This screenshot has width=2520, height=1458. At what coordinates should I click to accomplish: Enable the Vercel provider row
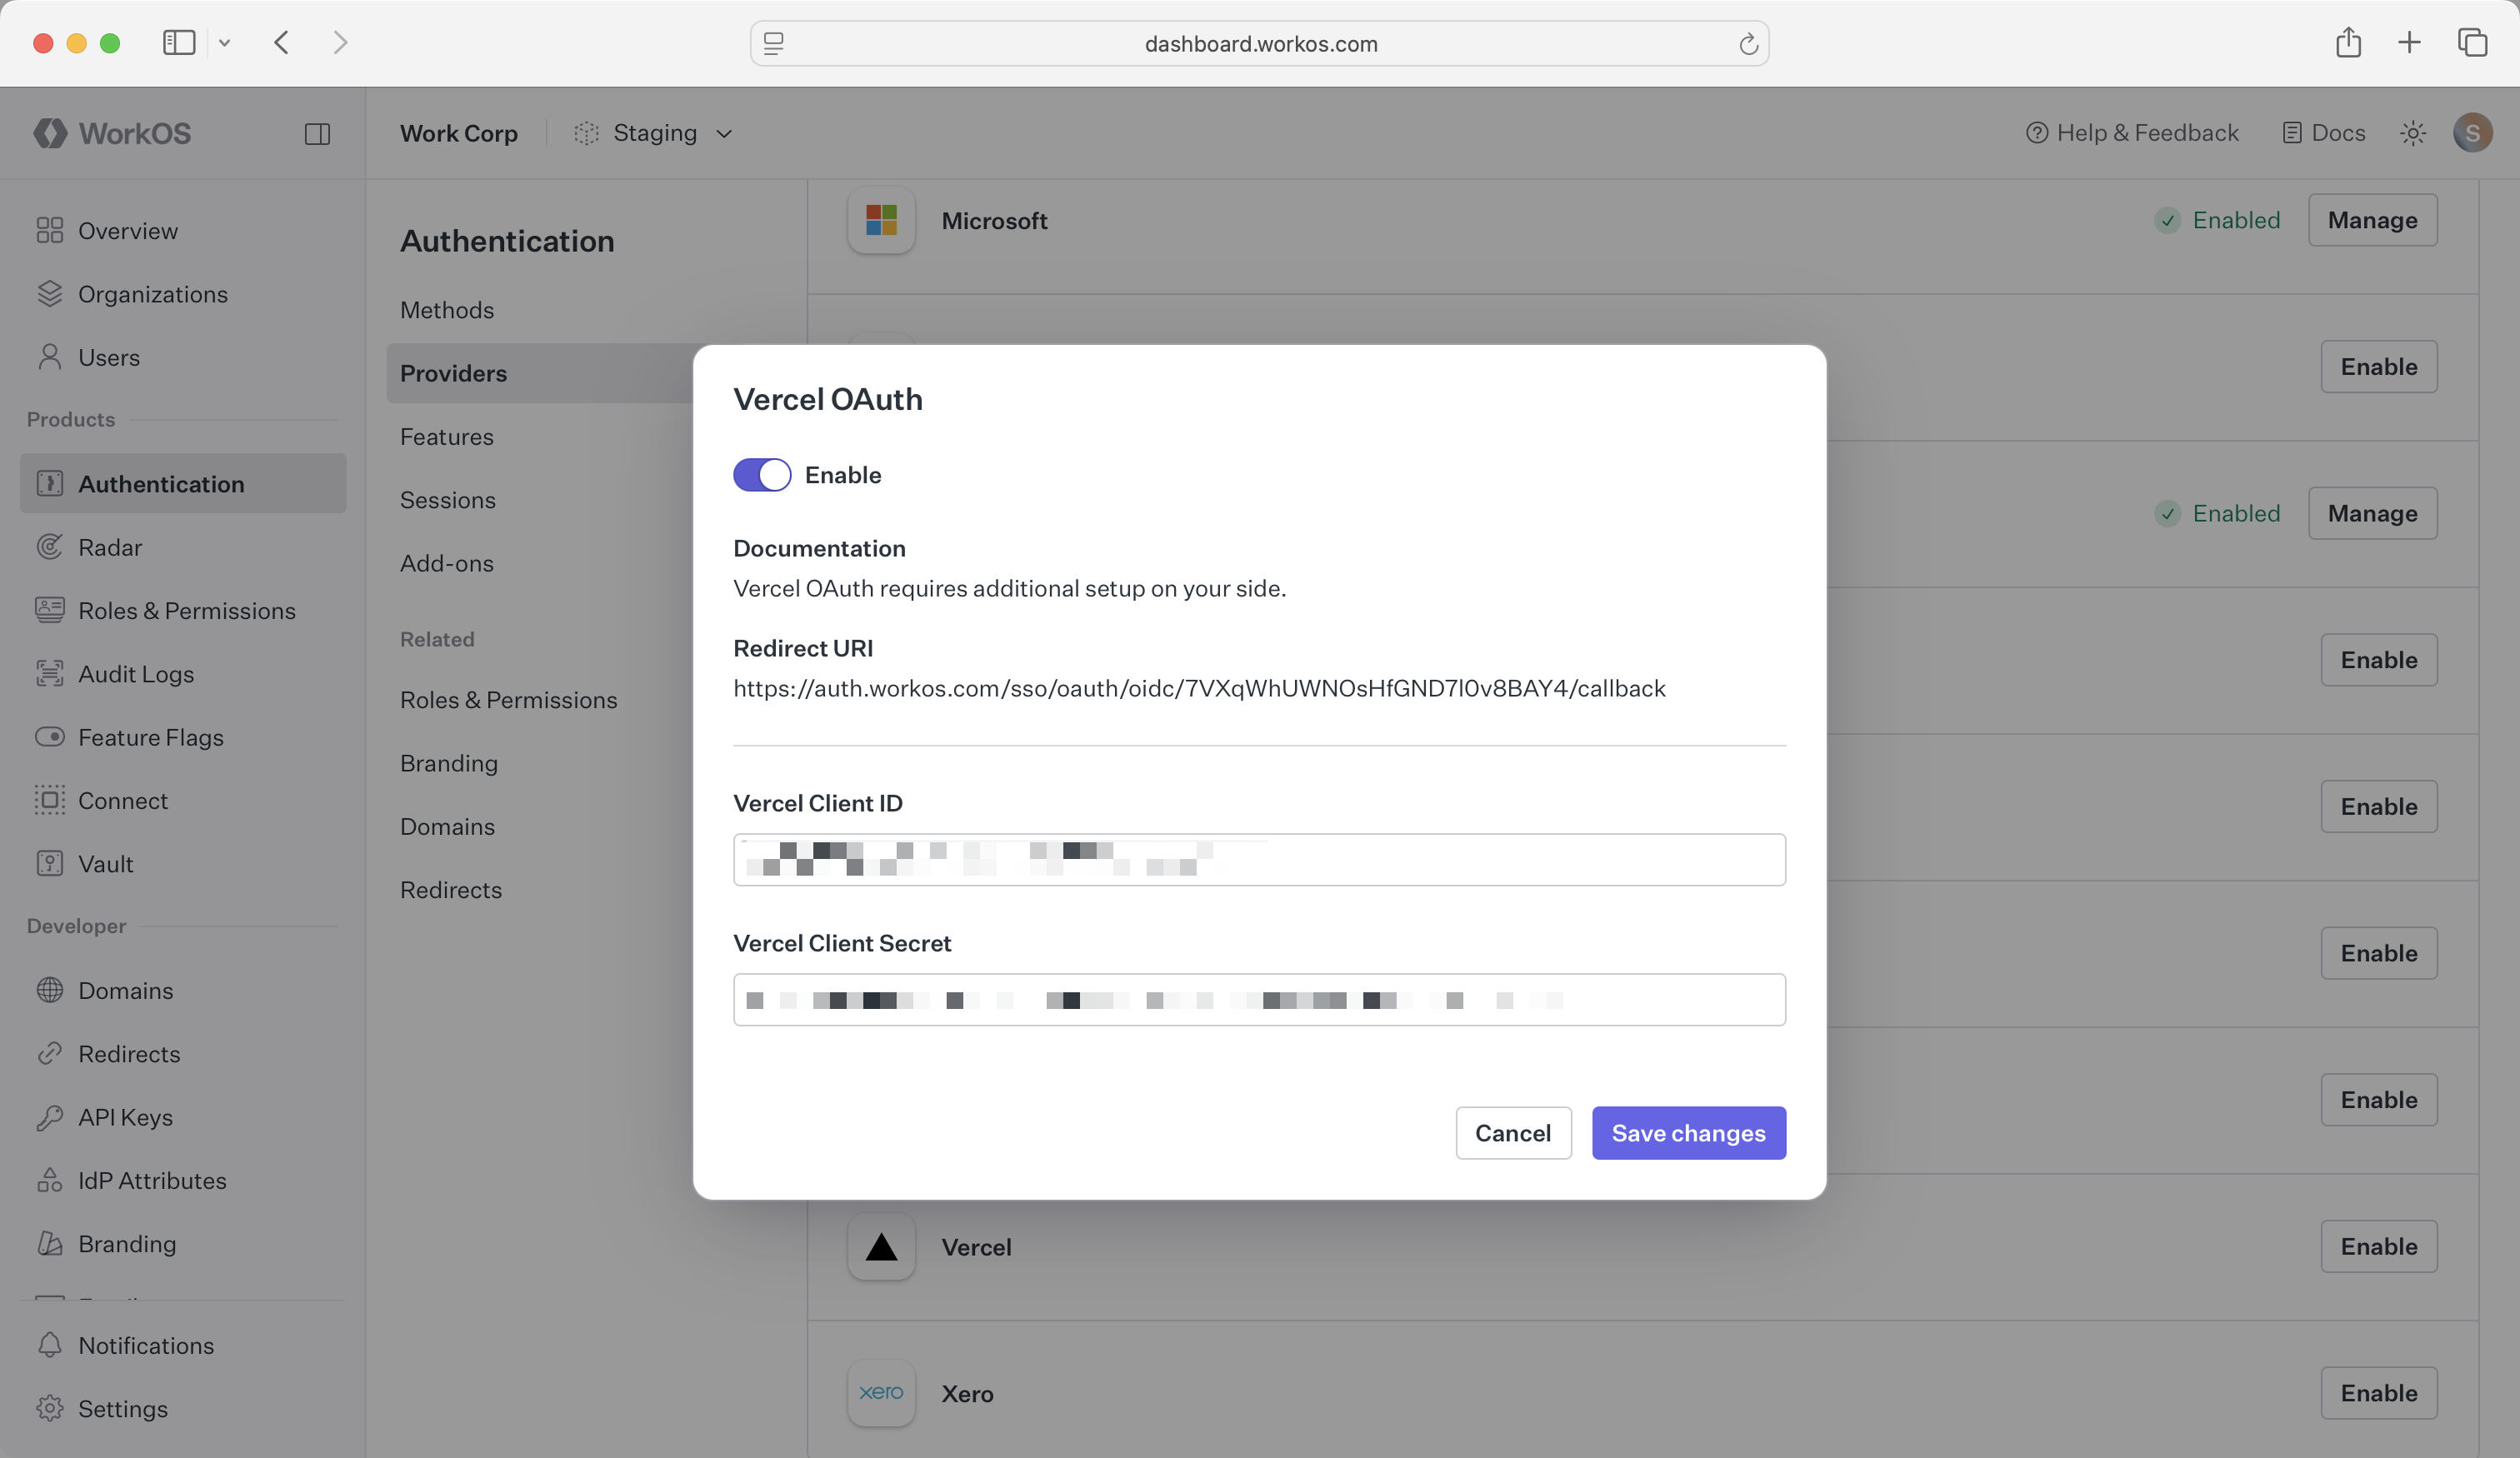pyautogui.click(x=2379, y=1246)
